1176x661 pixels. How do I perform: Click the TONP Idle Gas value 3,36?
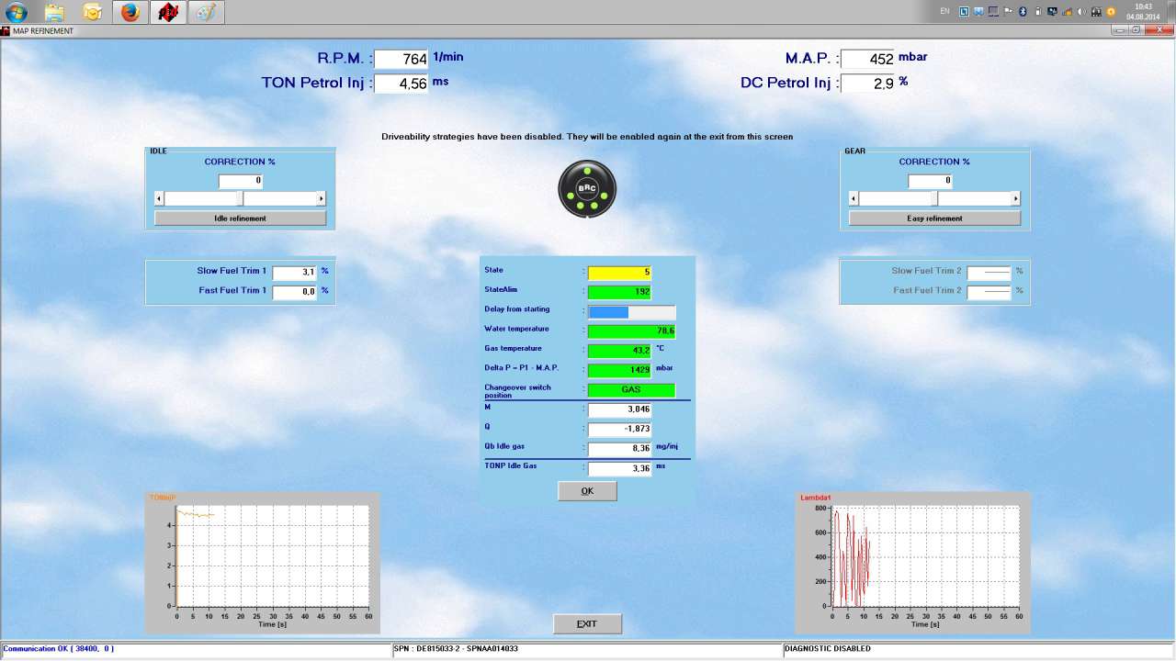click(619, 469)
